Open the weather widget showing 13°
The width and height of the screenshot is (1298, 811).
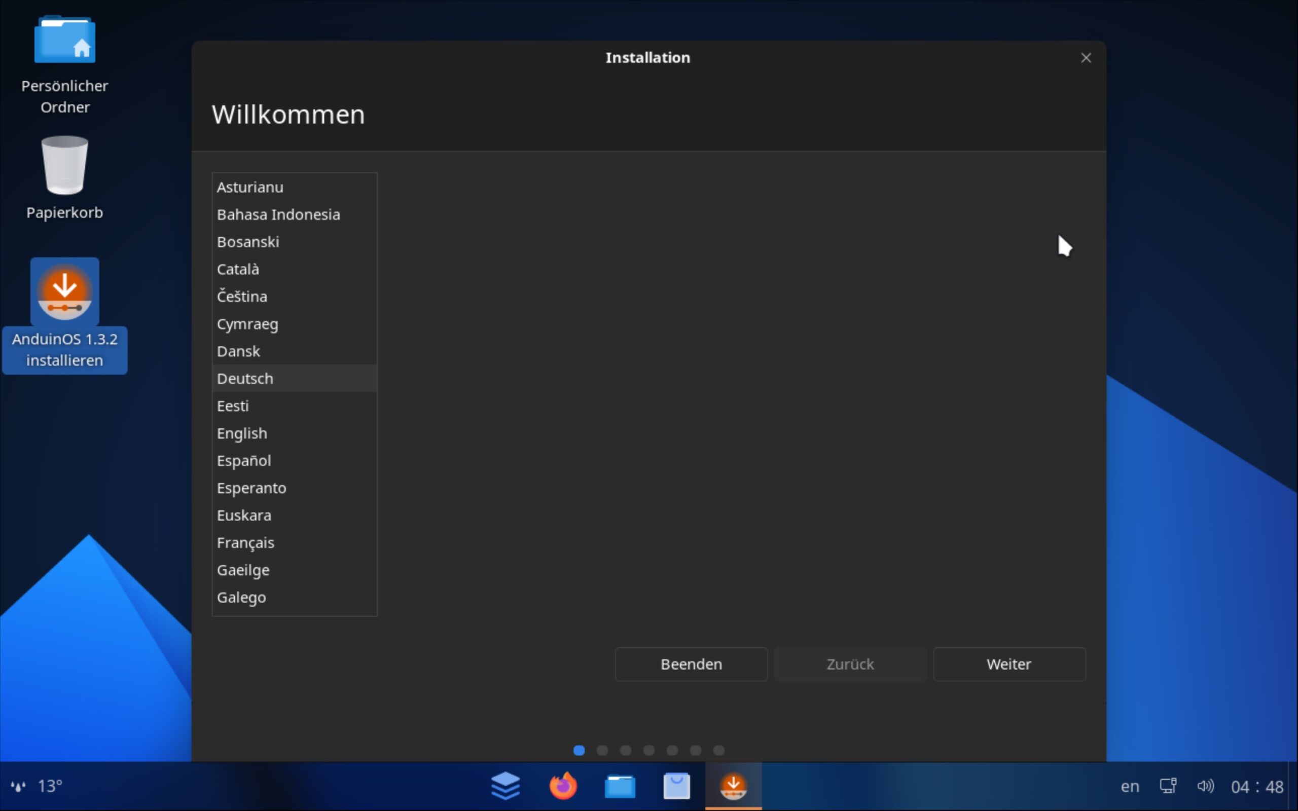(x=37, y=786)
